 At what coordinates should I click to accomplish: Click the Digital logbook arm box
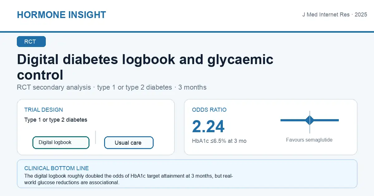coord(61,142)
